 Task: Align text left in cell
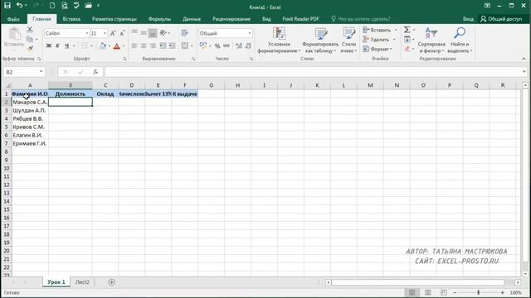[134, 46]
